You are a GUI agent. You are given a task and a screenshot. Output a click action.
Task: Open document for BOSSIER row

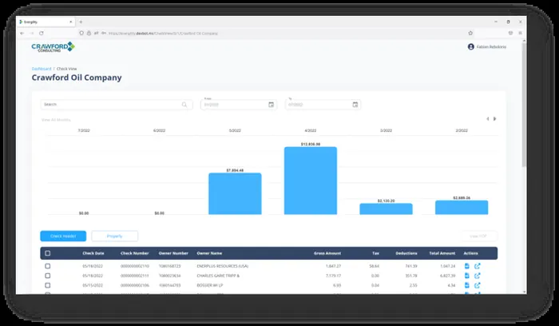(467, 285)
